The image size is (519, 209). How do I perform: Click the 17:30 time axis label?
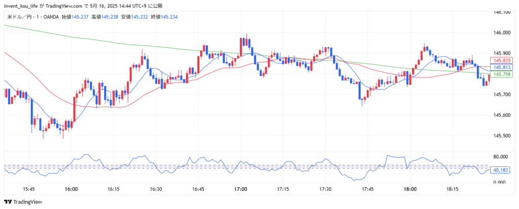tap(325, 189)
